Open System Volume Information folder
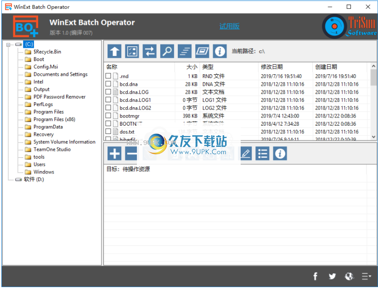378x288 pixels. click(64, 142)
